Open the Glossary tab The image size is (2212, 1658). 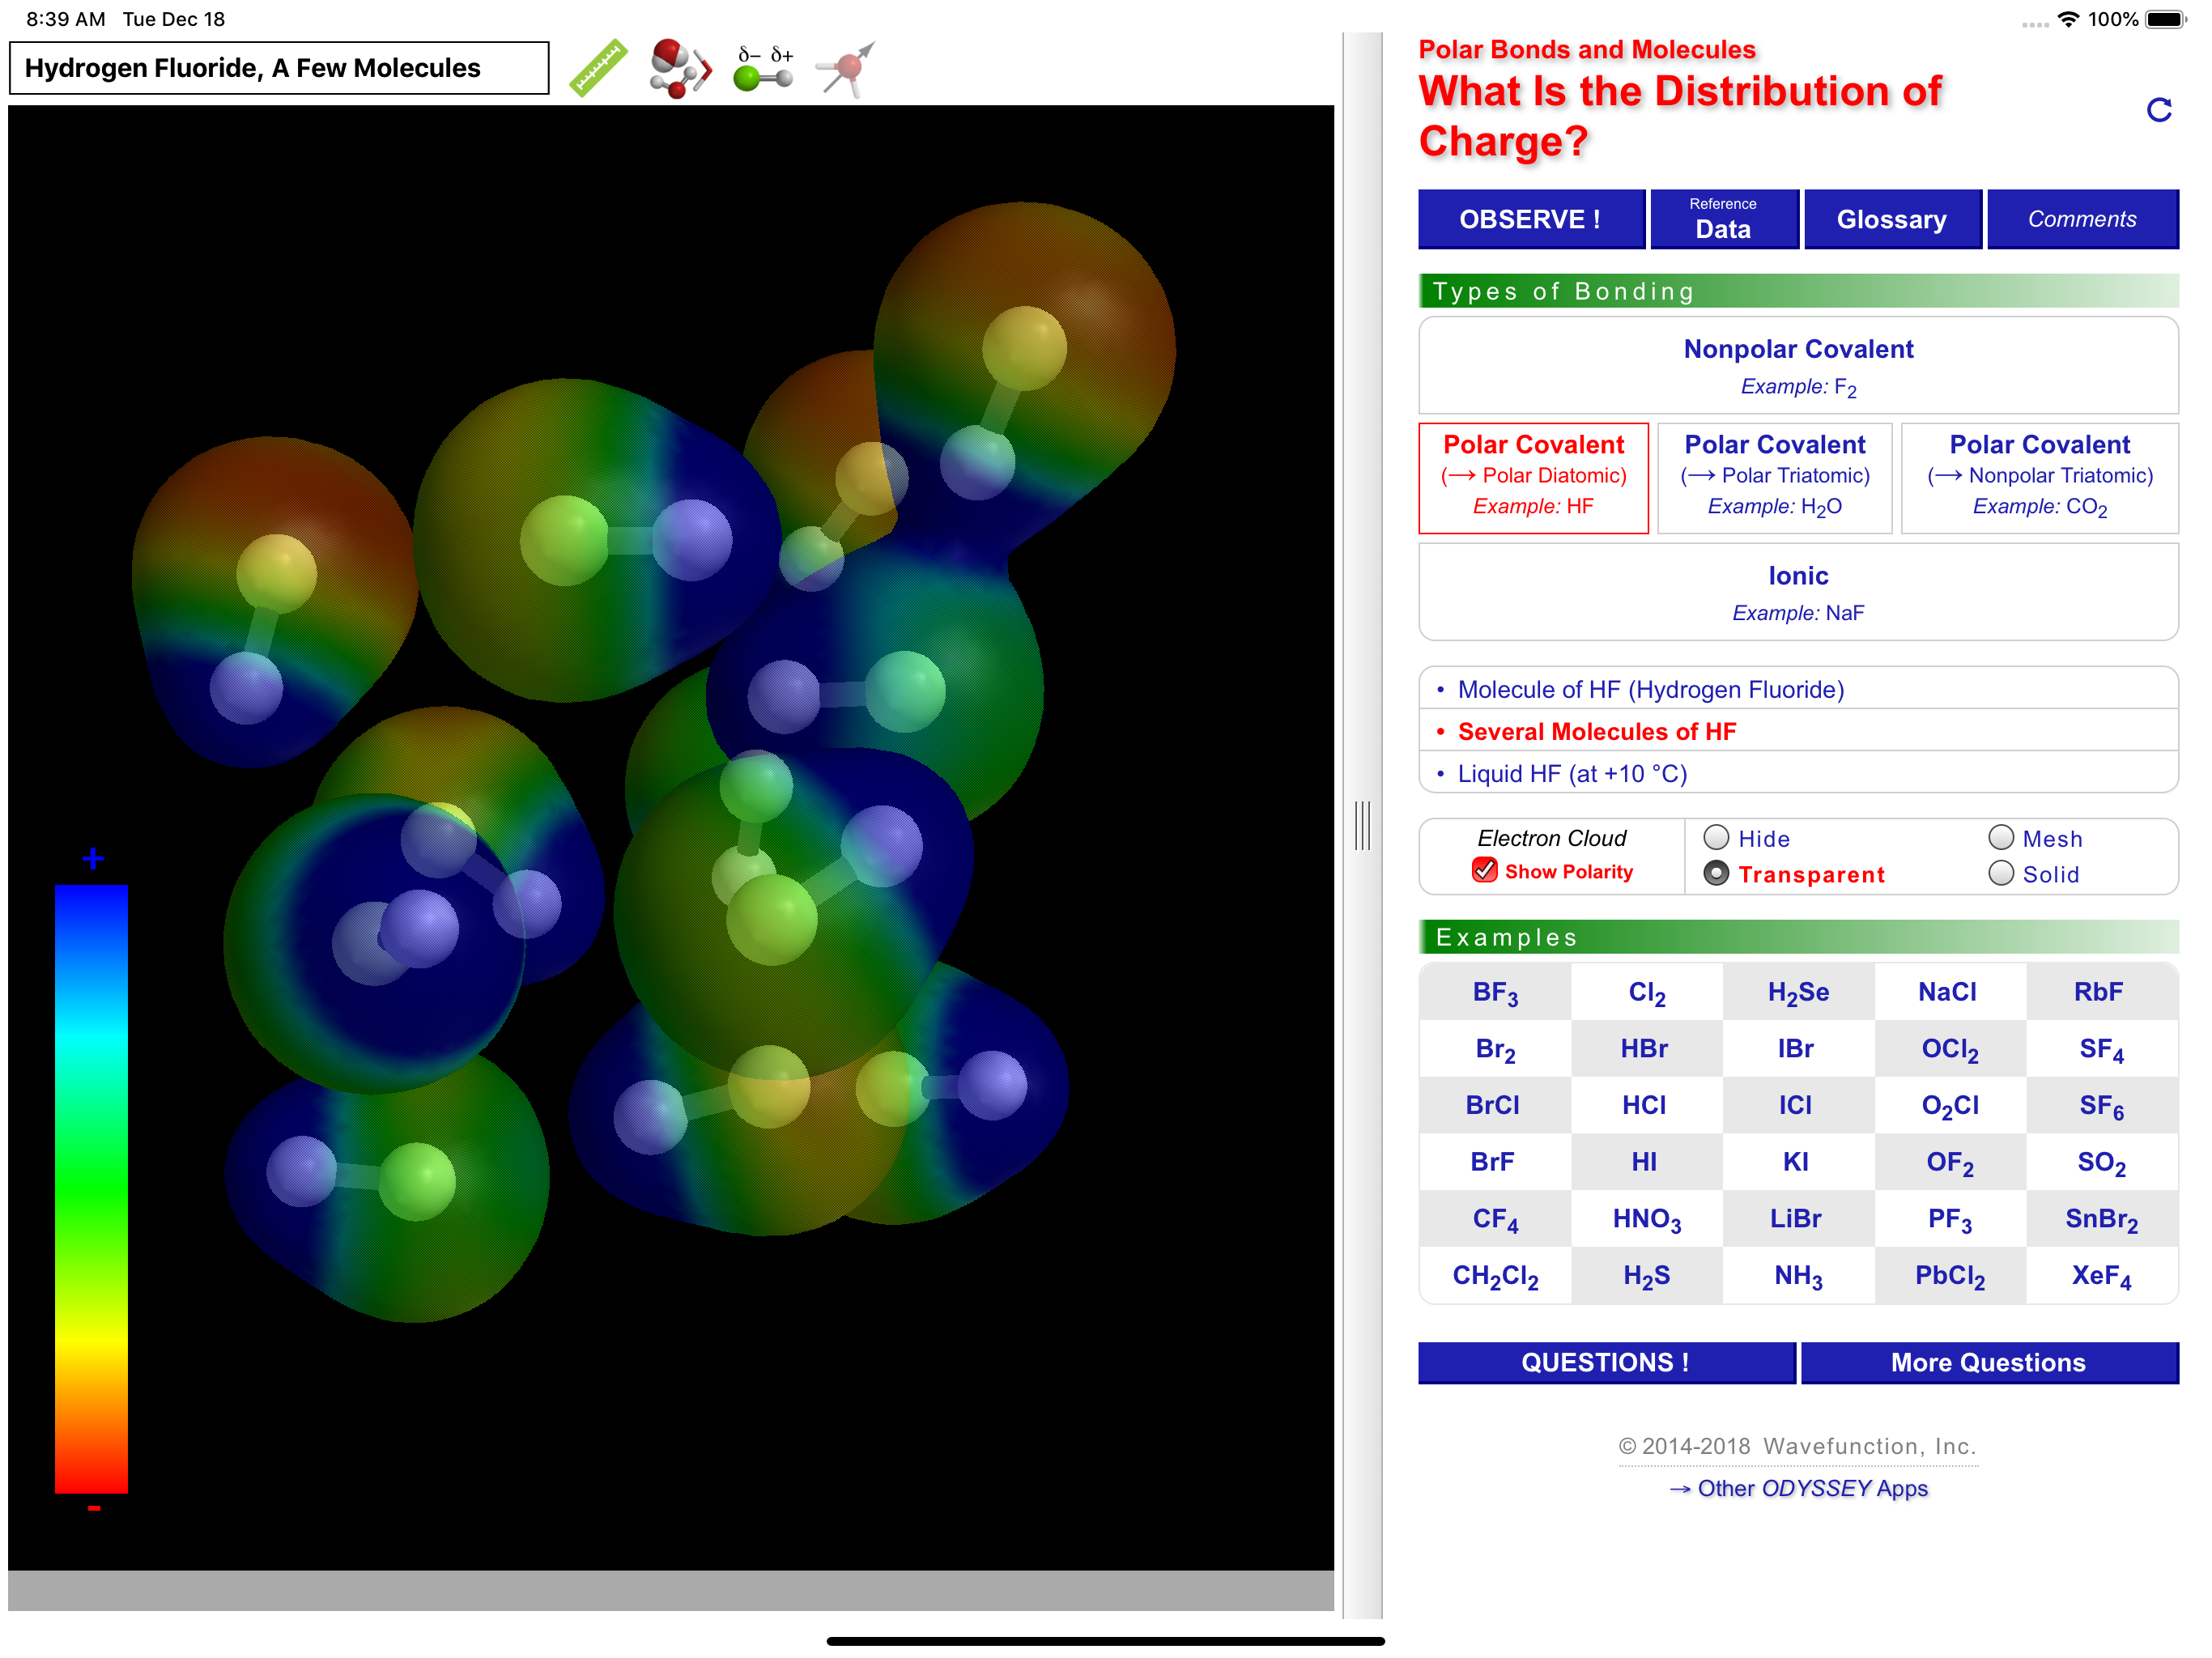click(x=1891, y=218)
